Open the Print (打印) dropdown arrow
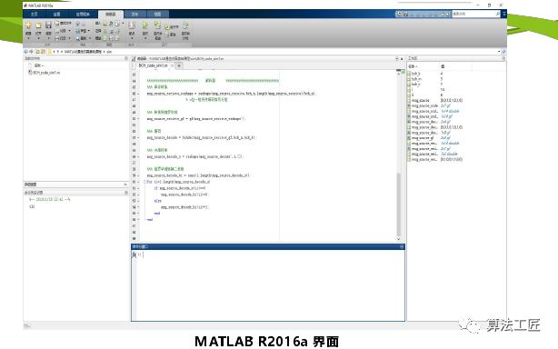 click(x=69, y=38)
